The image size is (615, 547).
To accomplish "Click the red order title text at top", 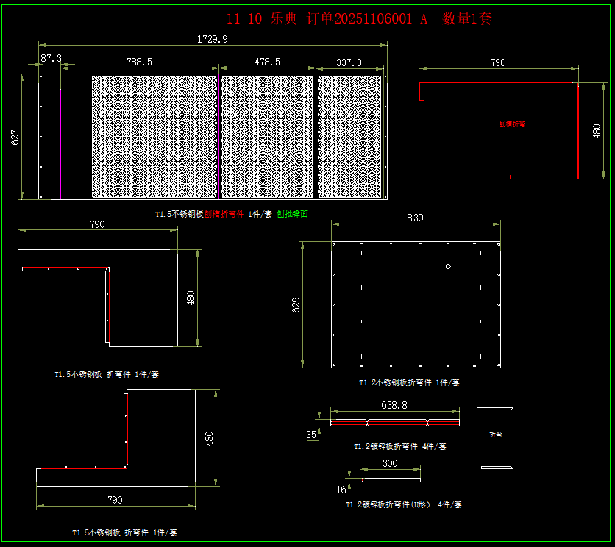I will (x=359, y=19).
